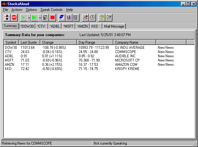
Task: Click New News for DJ INDU AVERAGE
Action: pyautogui.click(x=166, y=48)
